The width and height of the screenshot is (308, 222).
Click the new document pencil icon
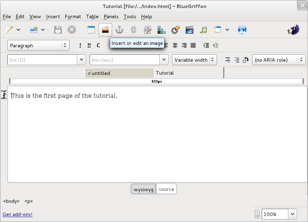click(x=9, y=30)
